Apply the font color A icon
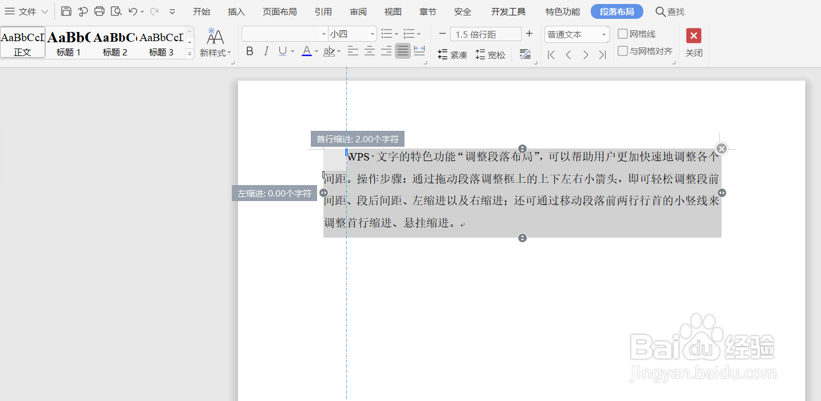Viewport: 821px width, 401px height. (306, 51)
